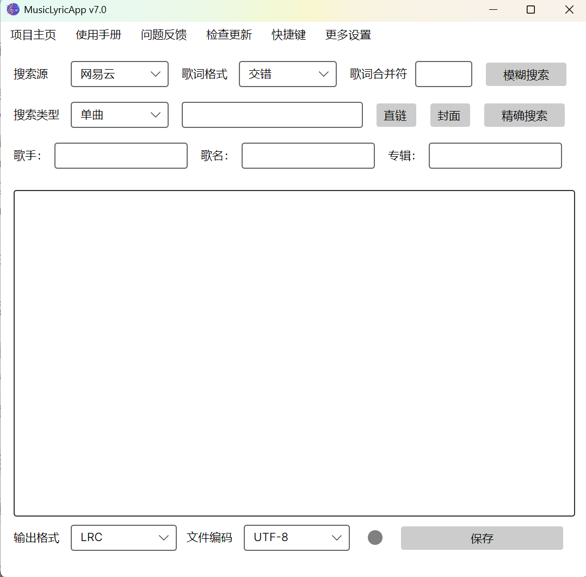Click the 直链 button

[396, 115]
